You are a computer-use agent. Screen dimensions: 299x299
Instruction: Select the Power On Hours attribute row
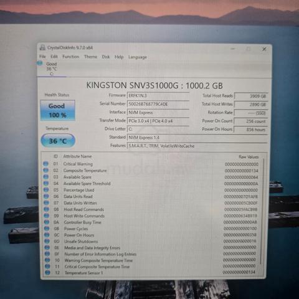[152, 235]
